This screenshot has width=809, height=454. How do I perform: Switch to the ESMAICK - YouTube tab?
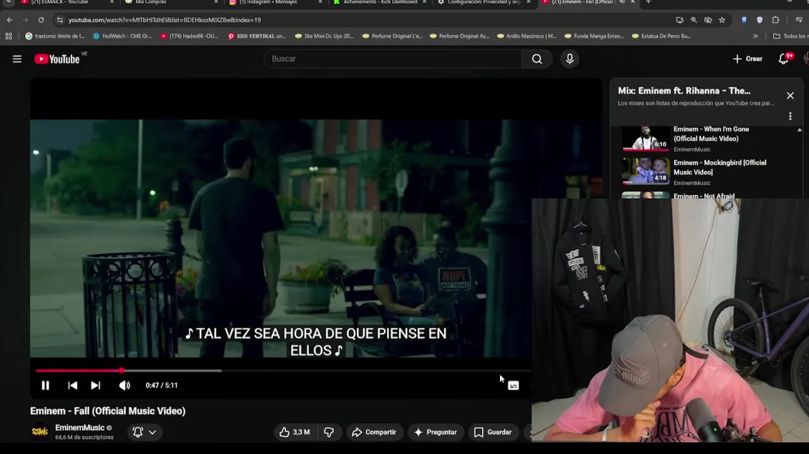tap(60, 3)
